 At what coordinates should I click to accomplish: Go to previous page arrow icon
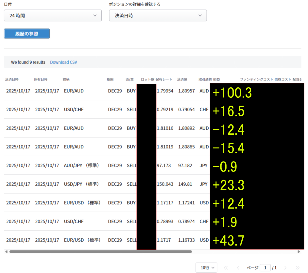(238, 267)
